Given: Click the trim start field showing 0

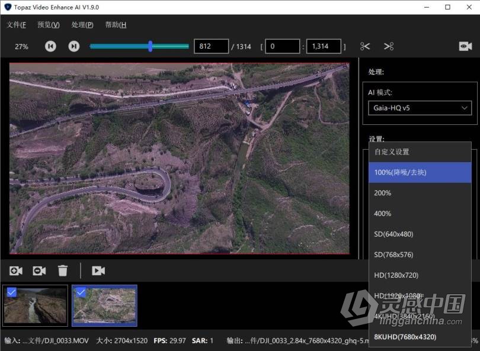Looking at the screenshot, I should [x=282, y=46].
